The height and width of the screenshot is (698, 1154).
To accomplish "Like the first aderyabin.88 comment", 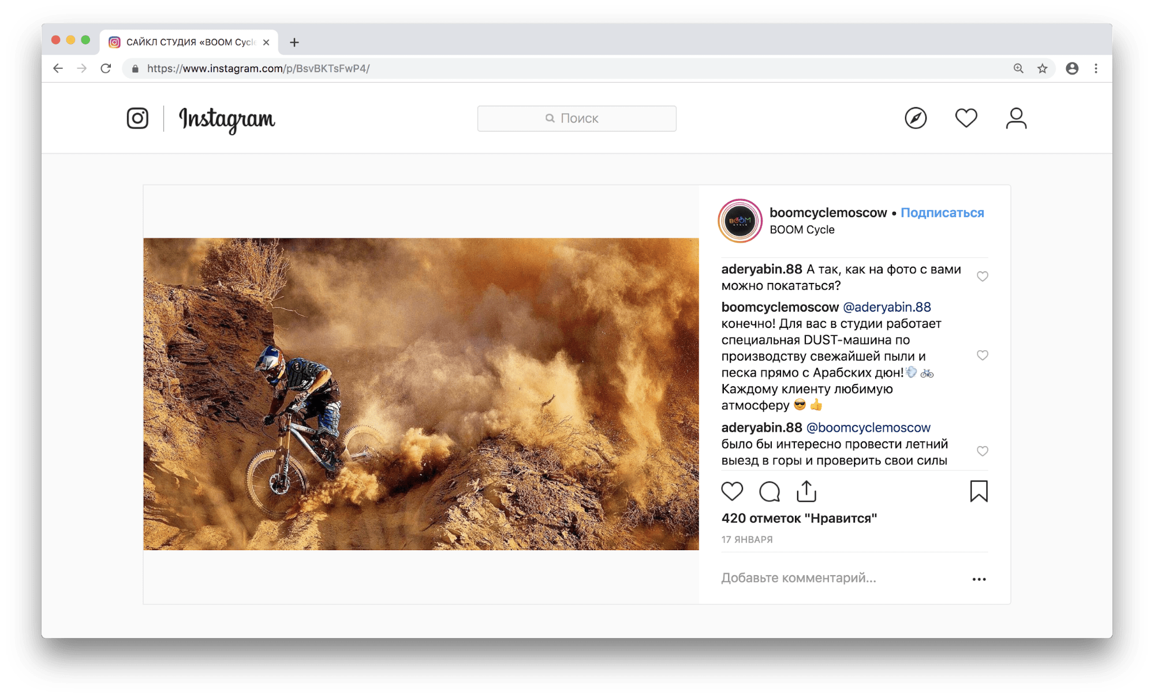I will click(x=982, y=277).
